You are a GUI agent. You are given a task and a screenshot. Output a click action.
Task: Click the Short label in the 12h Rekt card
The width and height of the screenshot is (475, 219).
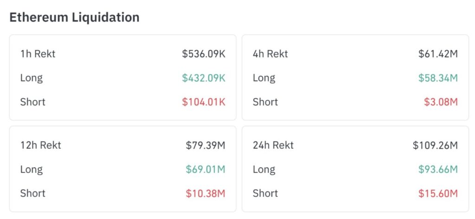pos(33,193)
